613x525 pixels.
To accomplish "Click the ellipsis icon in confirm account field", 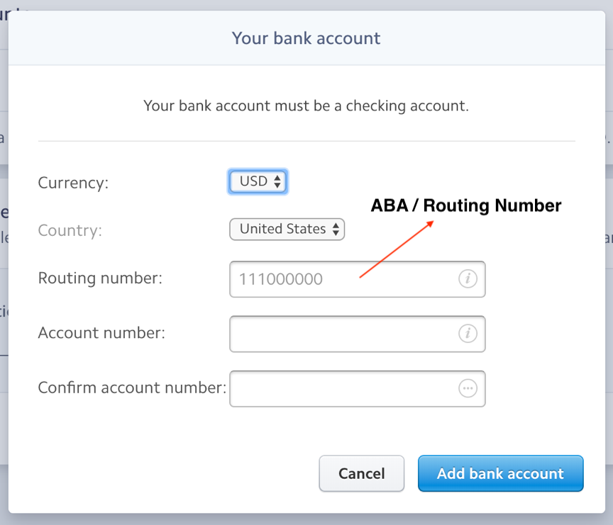I will click(x=468, y=388).
